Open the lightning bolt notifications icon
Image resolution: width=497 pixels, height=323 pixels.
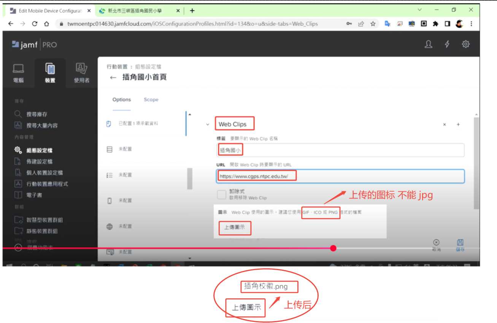point(447,45)
